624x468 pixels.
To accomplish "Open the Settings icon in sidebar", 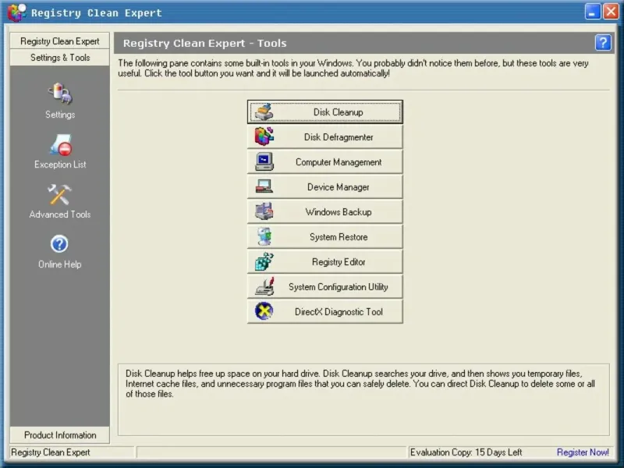I will [60, 94].
